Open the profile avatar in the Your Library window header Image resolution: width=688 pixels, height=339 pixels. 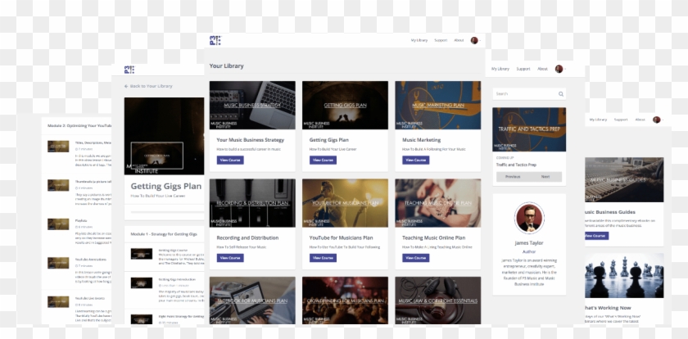click(474, 40)
